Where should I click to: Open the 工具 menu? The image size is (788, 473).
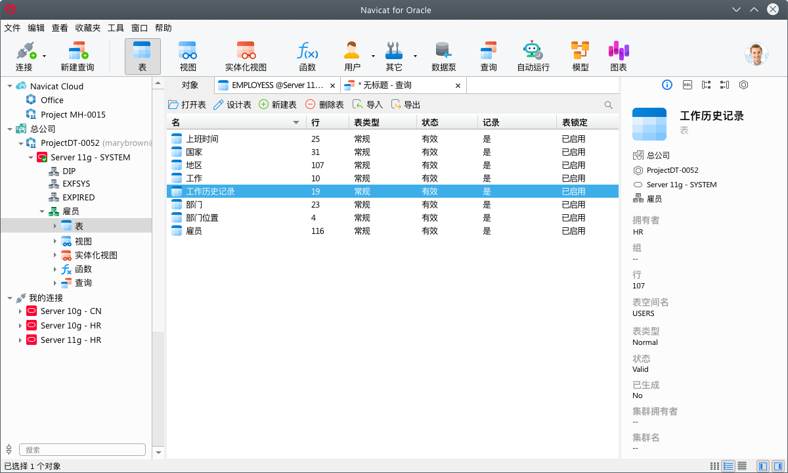pos(116,28)
